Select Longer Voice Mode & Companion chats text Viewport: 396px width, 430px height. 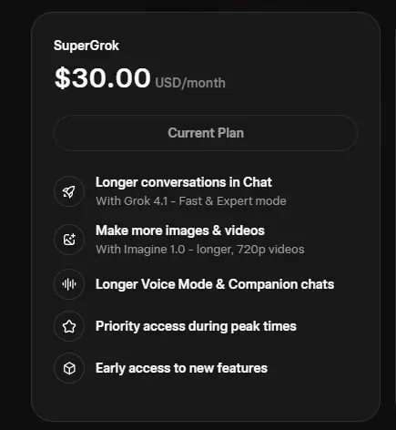[215, 284]
